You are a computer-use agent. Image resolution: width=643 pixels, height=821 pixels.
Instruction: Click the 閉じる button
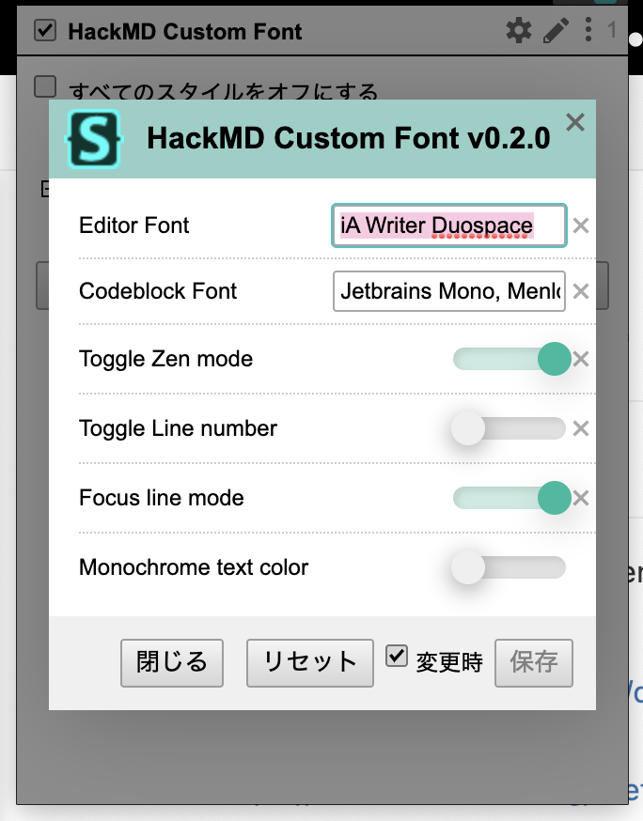[x=171, y=662]
